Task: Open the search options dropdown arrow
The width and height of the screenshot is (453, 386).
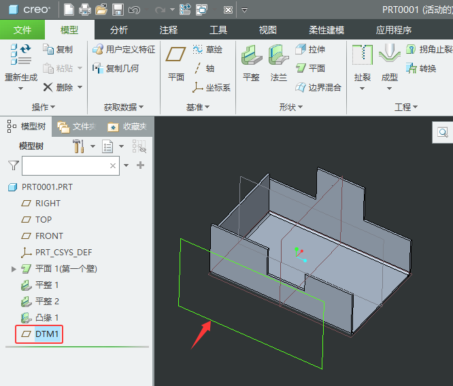Action: 126,165
